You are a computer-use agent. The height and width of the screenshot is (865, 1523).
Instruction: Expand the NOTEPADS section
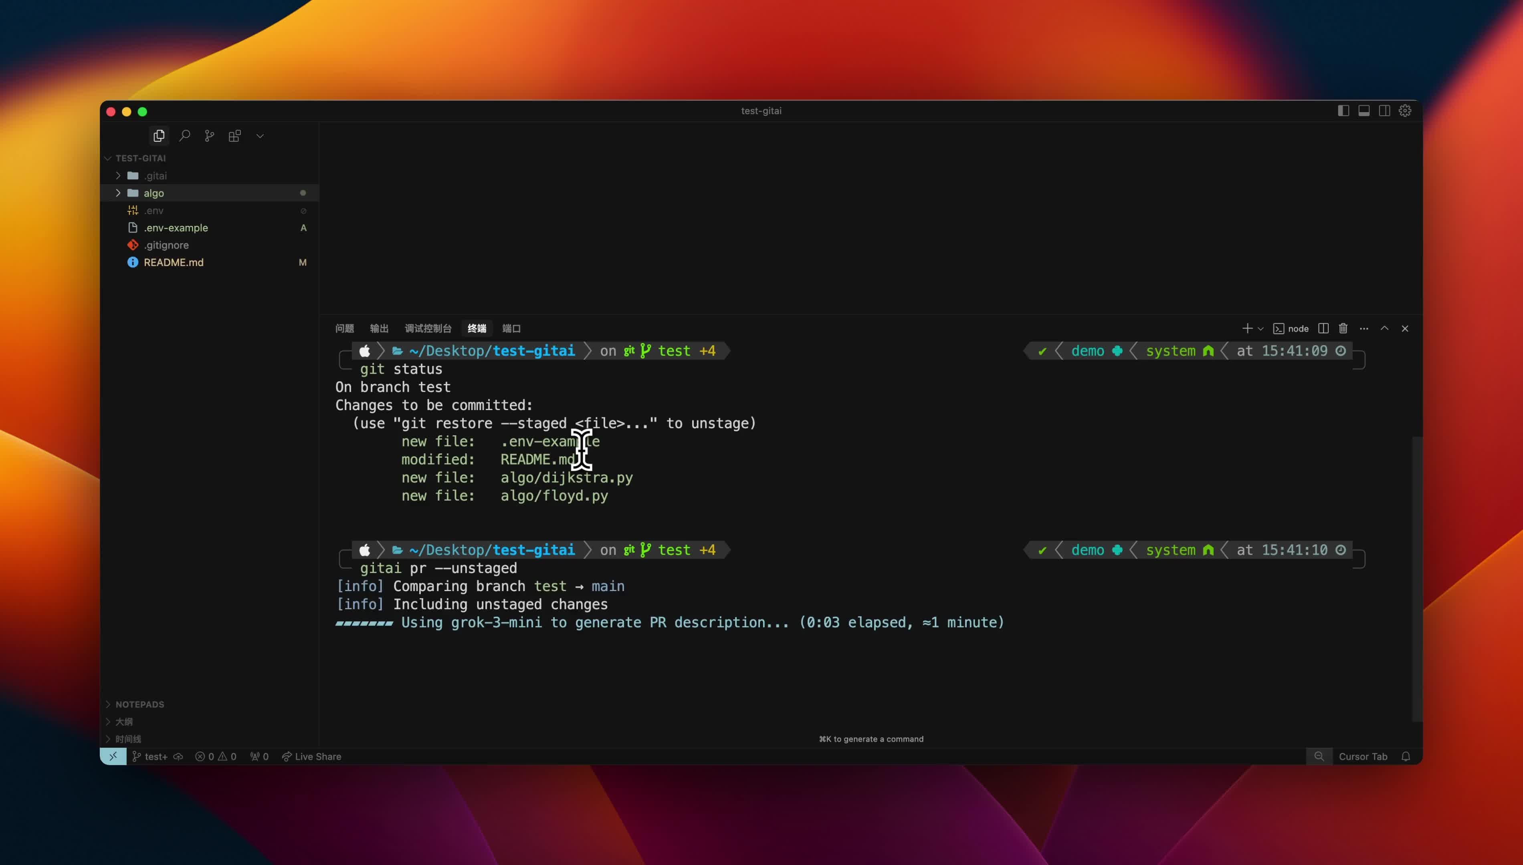[x=139, y=704]
